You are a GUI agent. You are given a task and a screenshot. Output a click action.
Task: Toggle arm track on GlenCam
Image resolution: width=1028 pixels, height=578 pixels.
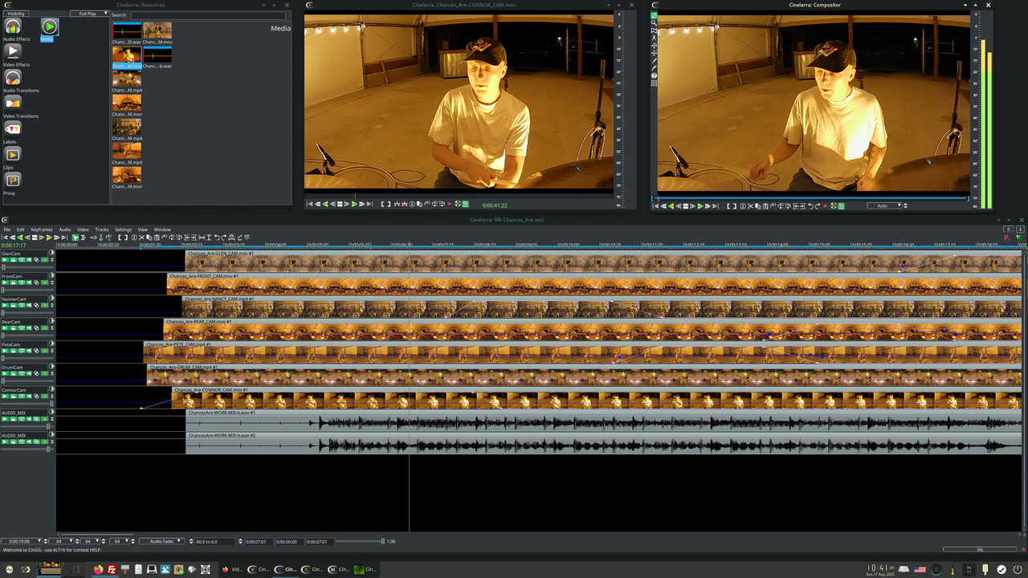[x=13, y=259]
